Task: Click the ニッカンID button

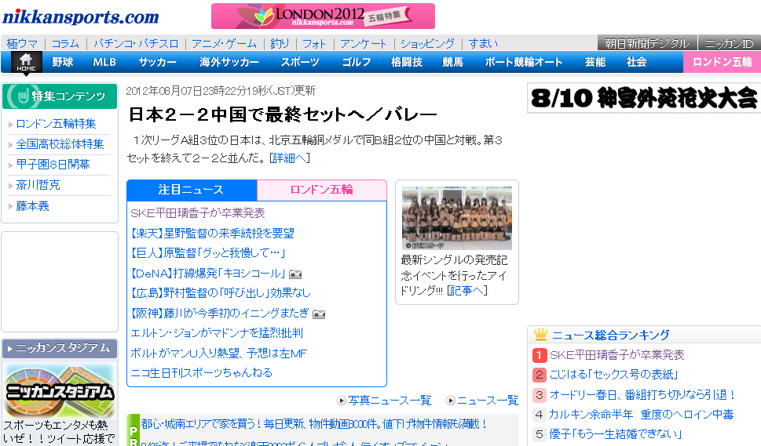Action: point(730,43)
